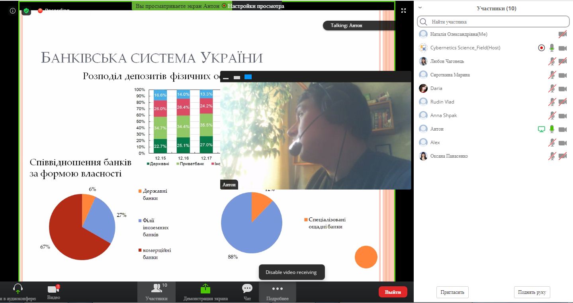Start Демонстрация экрана screen share
The image size is (573, 303).
click(205, 292)
